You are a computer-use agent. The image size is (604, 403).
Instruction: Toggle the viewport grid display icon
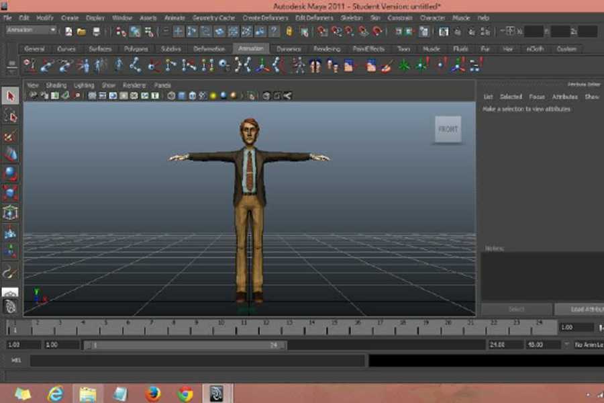pyautogui.click(x=93, y=96)
